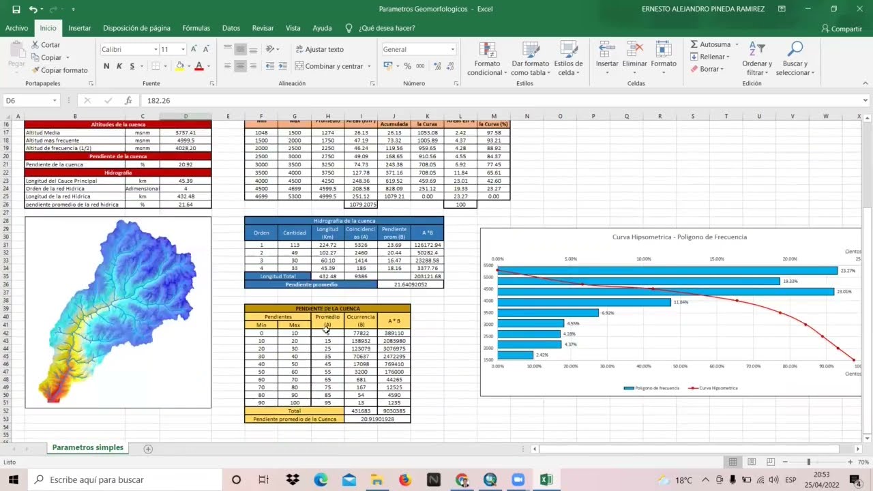Open Buscar y seleccionar menu
The width and height of the screenshot is (873, 491).
[x=795, y=59]
